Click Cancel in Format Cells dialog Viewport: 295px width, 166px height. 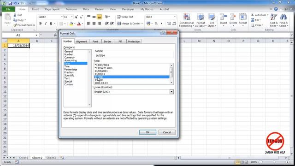(167, 132)
